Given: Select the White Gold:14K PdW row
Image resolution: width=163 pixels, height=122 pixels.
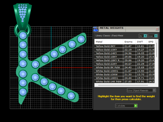Looking at the screenshot, I should [125, 81].
